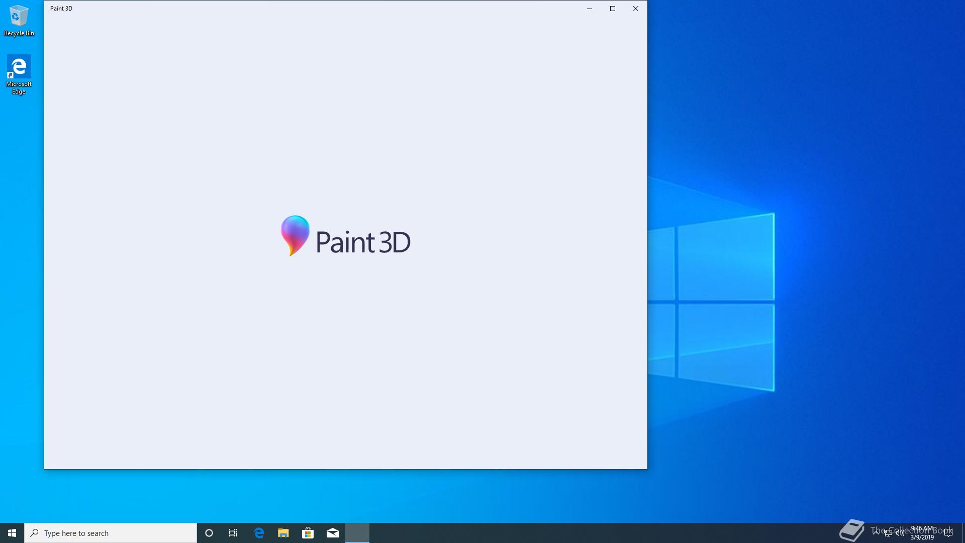Click the Show desktop strip
The image size is (965, 543).
963,533
